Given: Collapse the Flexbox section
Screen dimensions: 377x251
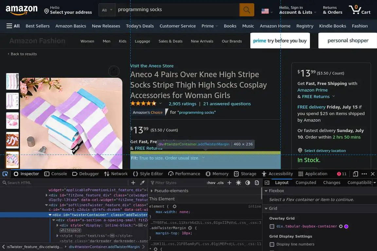Looking at the screenshot, I should (x=266, y=191).
